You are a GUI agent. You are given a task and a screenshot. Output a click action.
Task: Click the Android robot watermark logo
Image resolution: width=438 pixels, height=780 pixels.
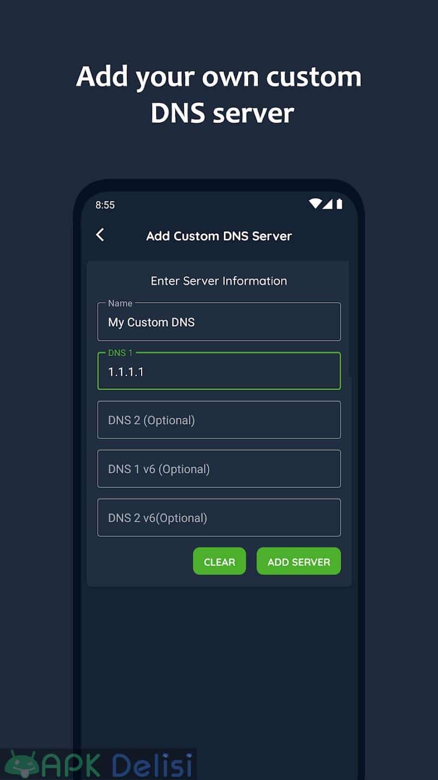(x=22, y=764)
